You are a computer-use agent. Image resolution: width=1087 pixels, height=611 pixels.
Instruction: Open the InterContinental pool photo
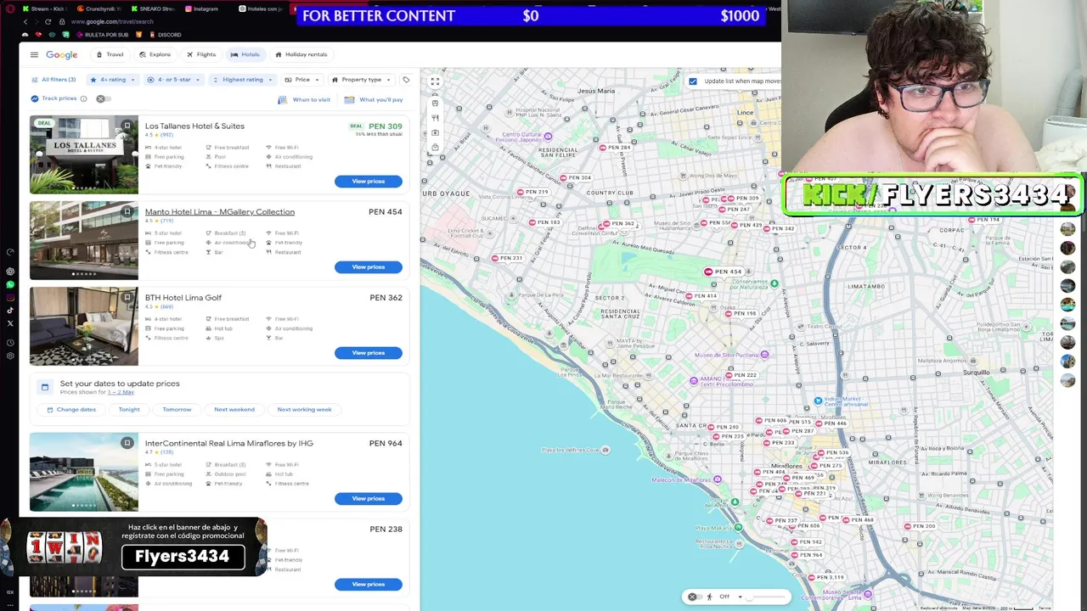coord(83,472)
